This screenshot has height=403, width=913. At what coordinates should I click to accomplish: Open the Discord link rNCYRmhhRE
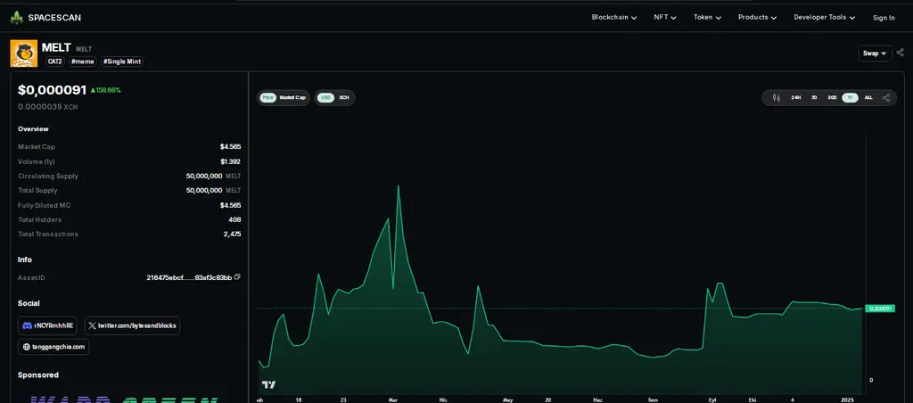coord(48,325)
